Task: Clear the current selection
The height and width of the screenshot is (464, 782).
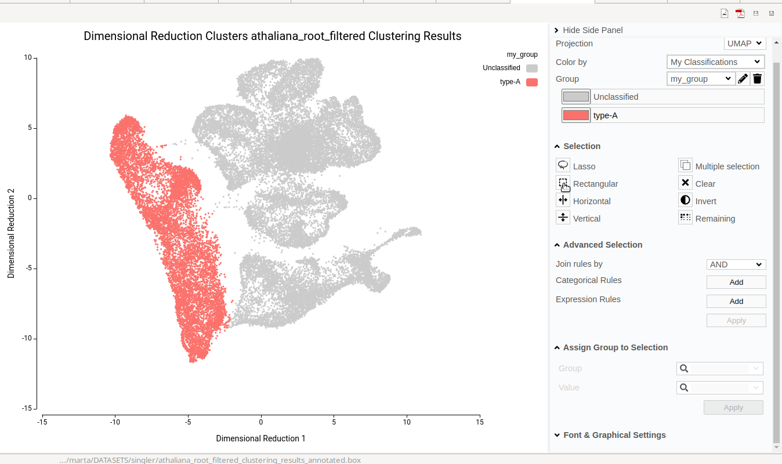Action: tap(685, 183)
